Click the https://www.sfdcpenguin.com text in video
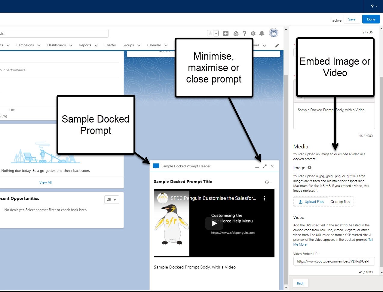Screen dimensions: 383x292 [x=233, y=233]
